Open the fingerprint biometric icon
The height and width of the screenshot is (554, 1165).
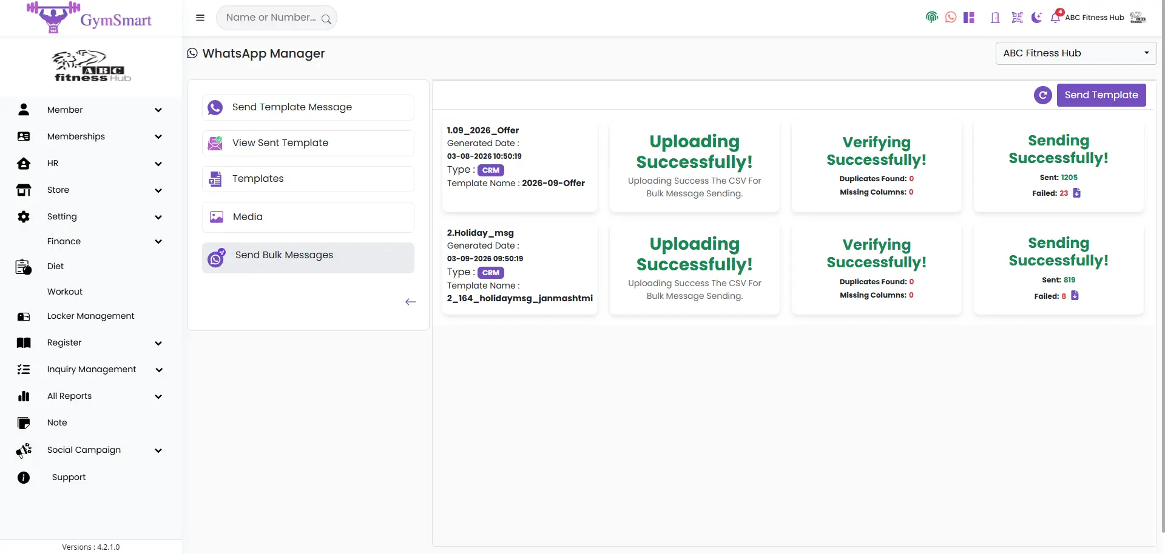click(x=932, y=18)
